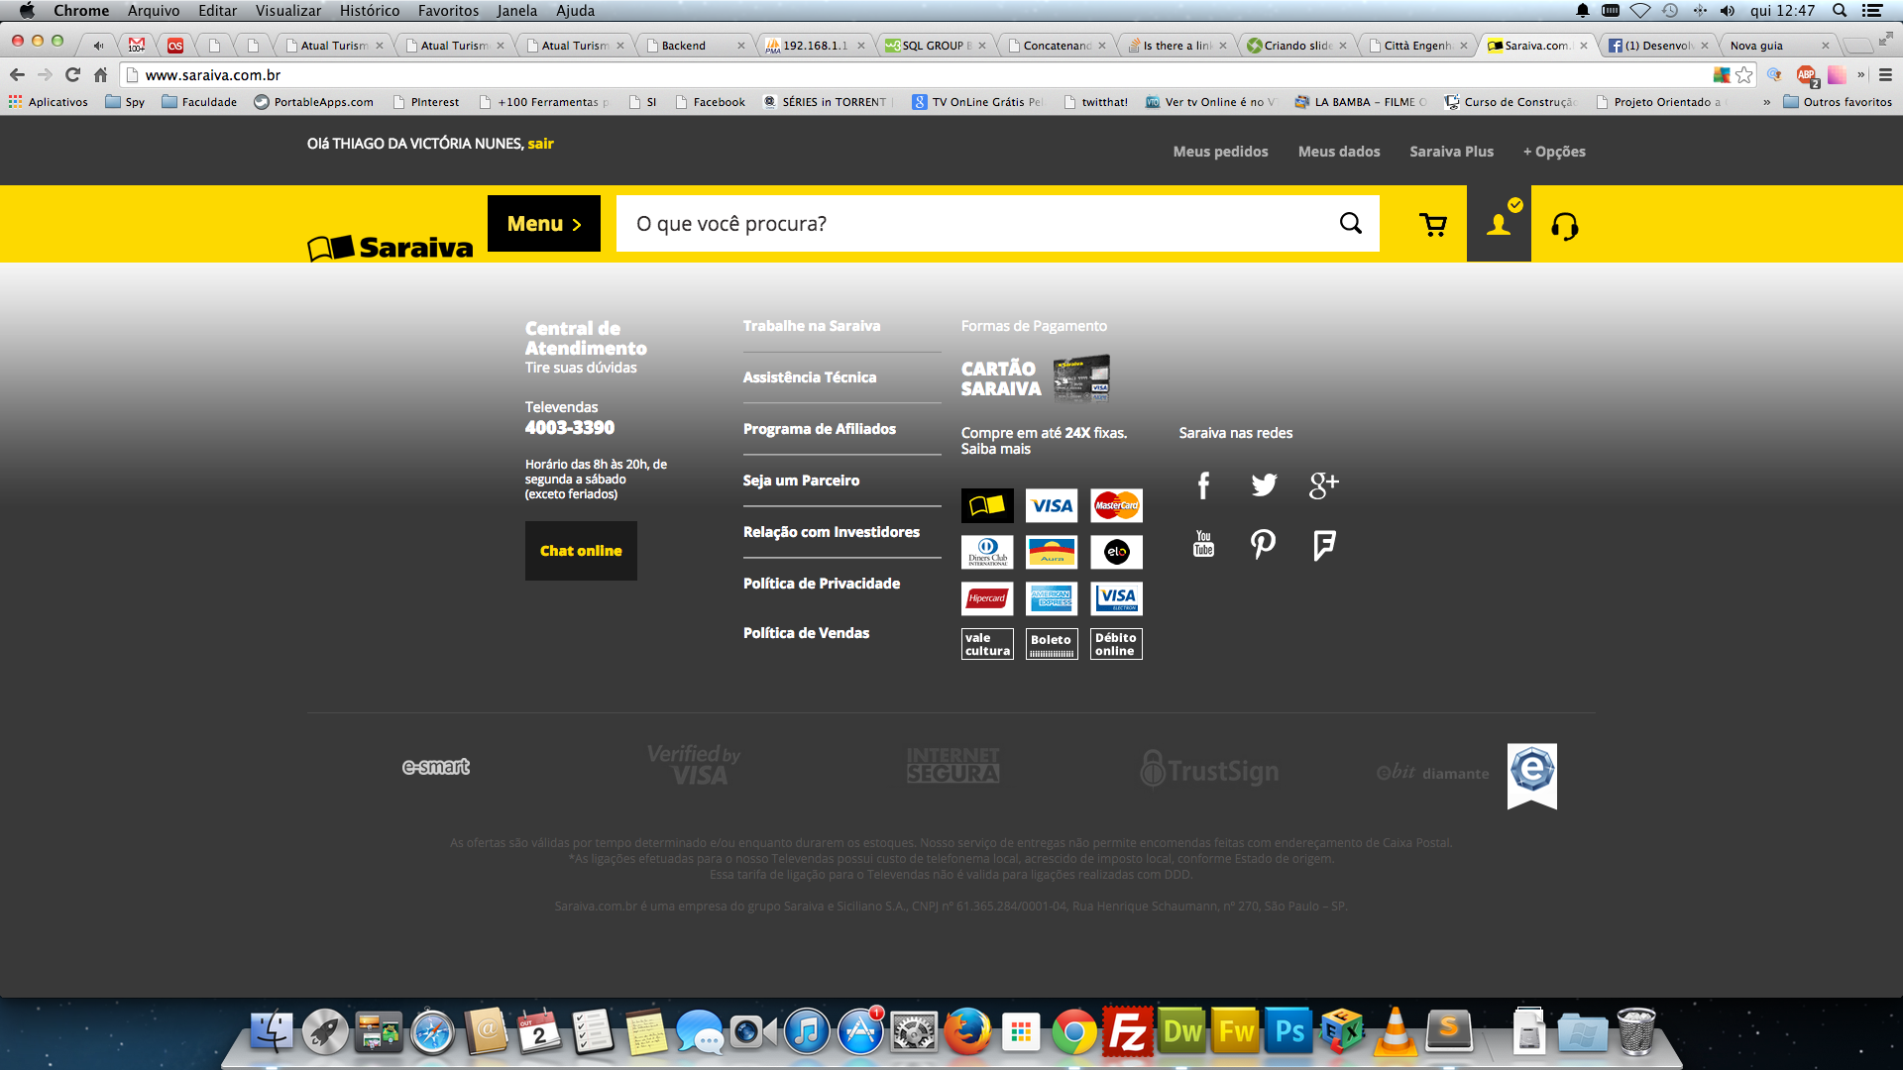Image resolution: width=1903 pixels, height=1070 pixels.
Task: Start Chat online
Action: pyautogui.click(x=581, y=551)
